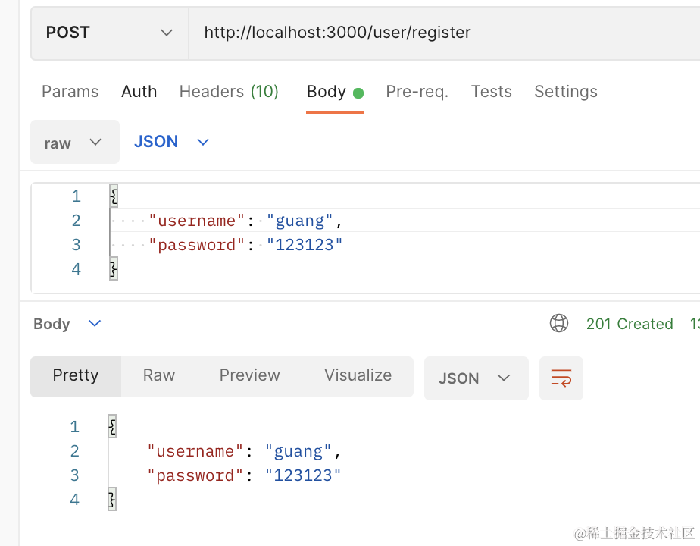Open the blue JSON language dropdown in request
Viewport: 700px width, 546px height.
pos(171,142)
